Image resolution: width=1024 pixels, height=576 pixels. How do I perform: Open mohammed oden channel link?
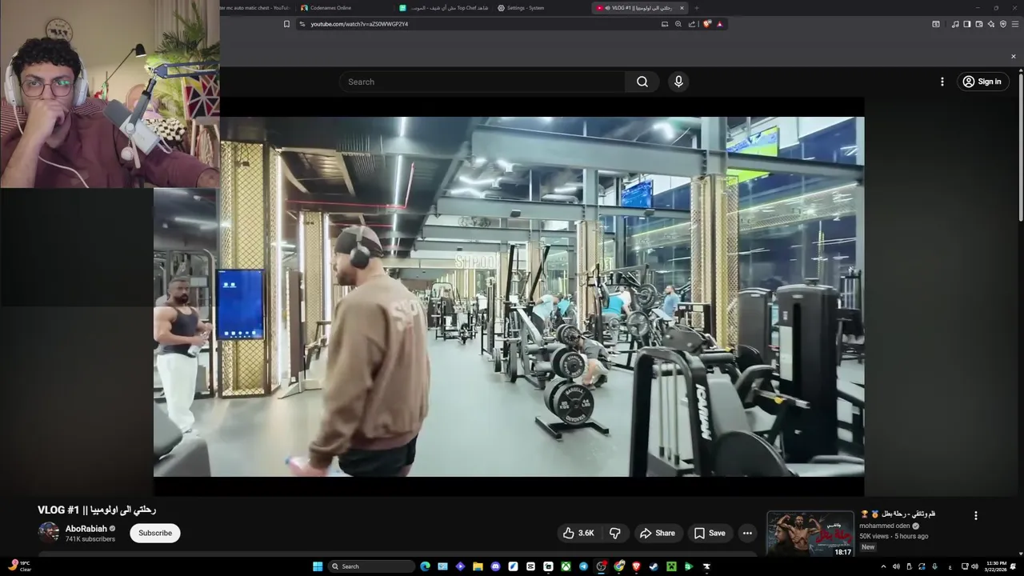coord(885,526)
